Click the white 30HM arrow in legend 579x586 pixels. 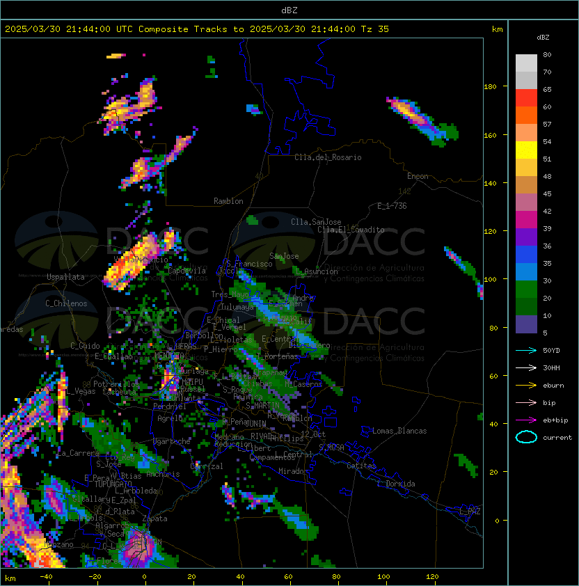click(526, 367)
